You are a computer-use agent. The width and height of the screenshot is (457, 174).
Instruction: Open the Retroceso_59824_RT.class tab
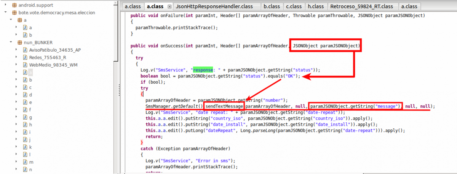coord(361,6)
